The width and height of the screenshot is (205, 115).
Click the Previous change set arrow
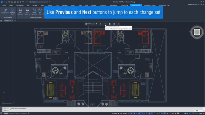click(100, 24)
